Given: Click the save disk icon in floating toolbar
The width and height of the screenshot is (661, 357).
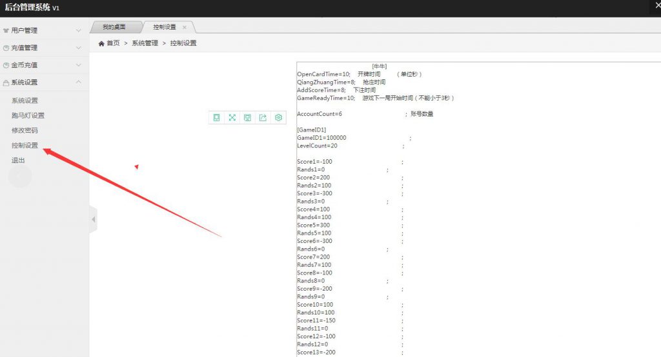Looking at the screenshot, I should coord(247,117).
